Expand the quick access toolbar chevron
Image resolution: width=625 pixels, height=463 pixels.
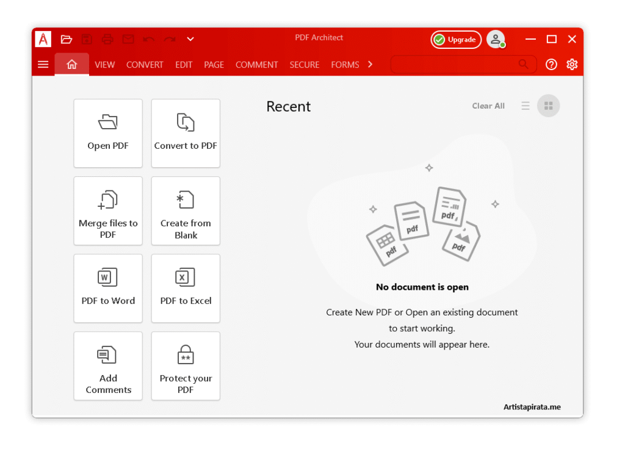tap(190, 38)
